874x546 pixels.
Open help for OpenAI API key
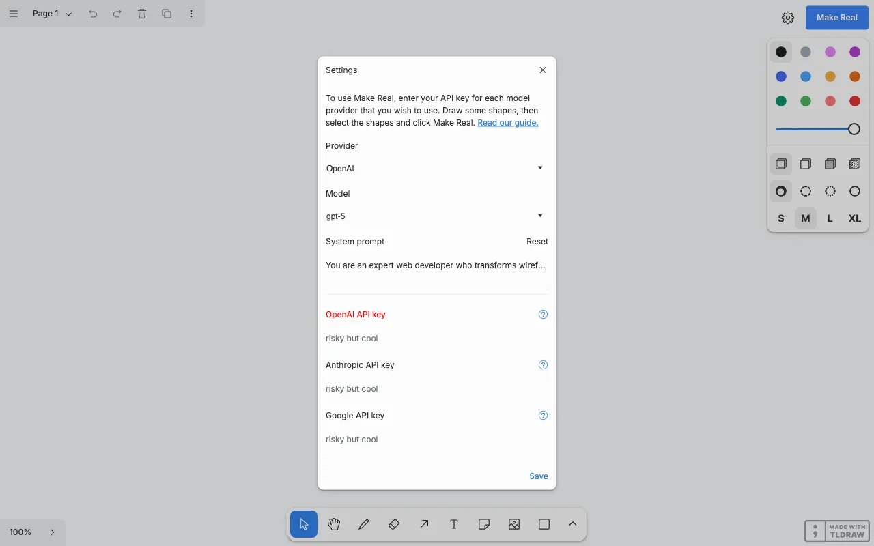point(543,315)
